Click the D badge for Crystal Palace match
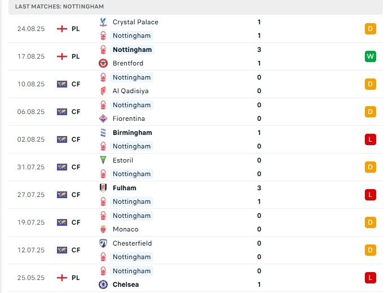Screen dimensions: 388x293 (x=370, y=29)
